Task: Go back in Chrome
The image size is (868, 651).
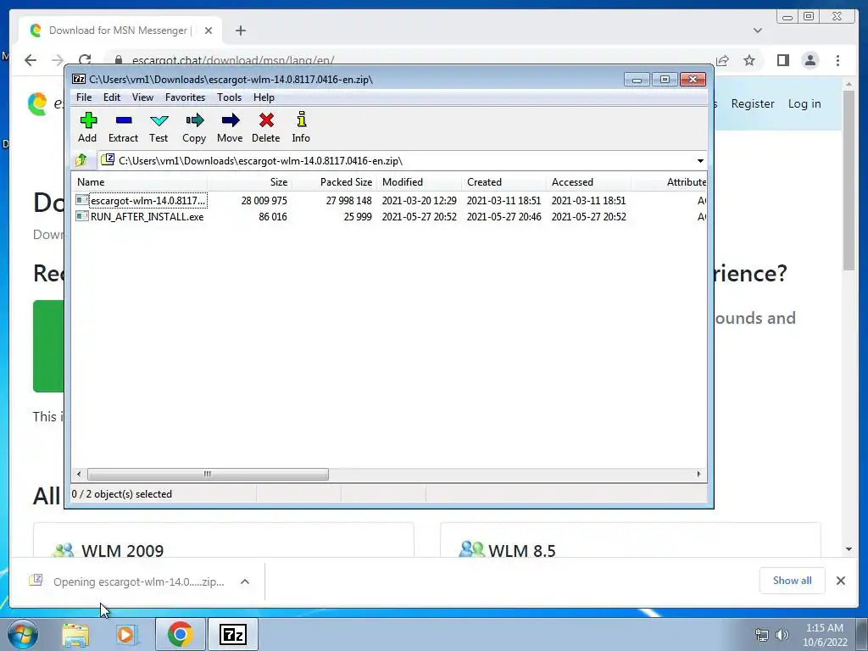Action: [x=31, y=60]
